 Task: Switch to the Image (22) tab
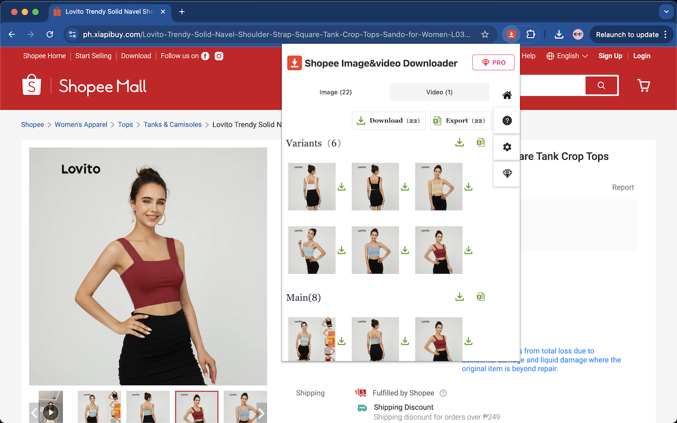click(x=335, y=92)
